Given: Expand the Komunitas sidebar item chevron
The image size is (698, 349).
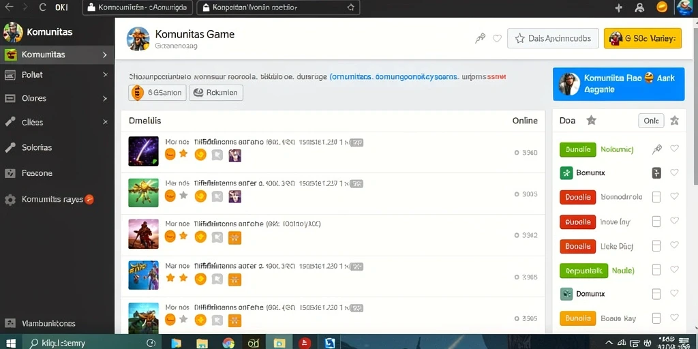Looking at the screenshot, I should click(x=105, y=55).
